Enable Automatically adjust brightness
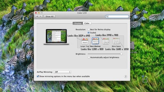 (x=89, y=57)
